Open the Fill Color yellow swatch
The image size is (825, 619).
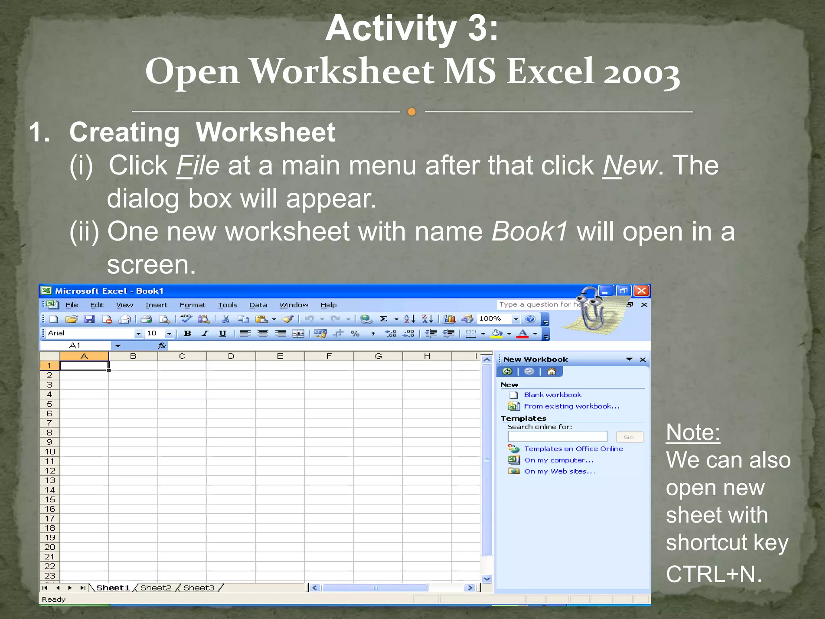click(x=497, y=334)
